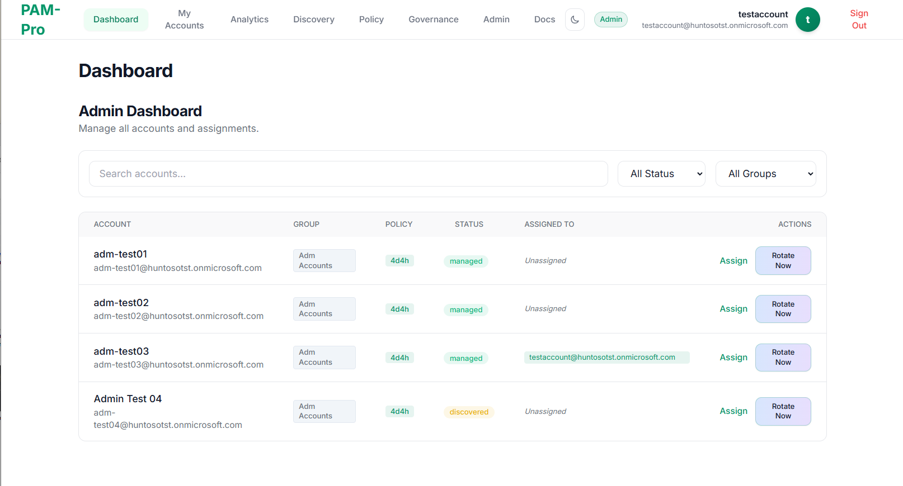Click the green Admin role badge

[x=611, y=20]
